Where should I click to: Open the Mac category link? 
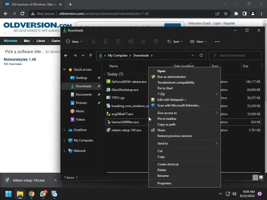[27, 41]
